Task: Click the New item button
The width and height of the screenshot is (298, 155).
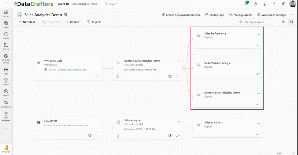Action: pyautogui.click(x=26, y=22)
